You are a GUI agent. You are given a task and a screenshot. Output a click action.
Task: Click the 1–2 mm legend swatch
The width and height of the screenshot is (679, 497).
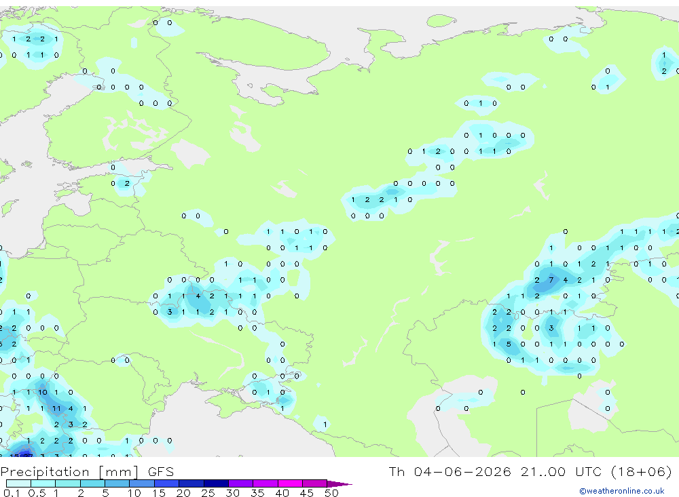[68, 483]
